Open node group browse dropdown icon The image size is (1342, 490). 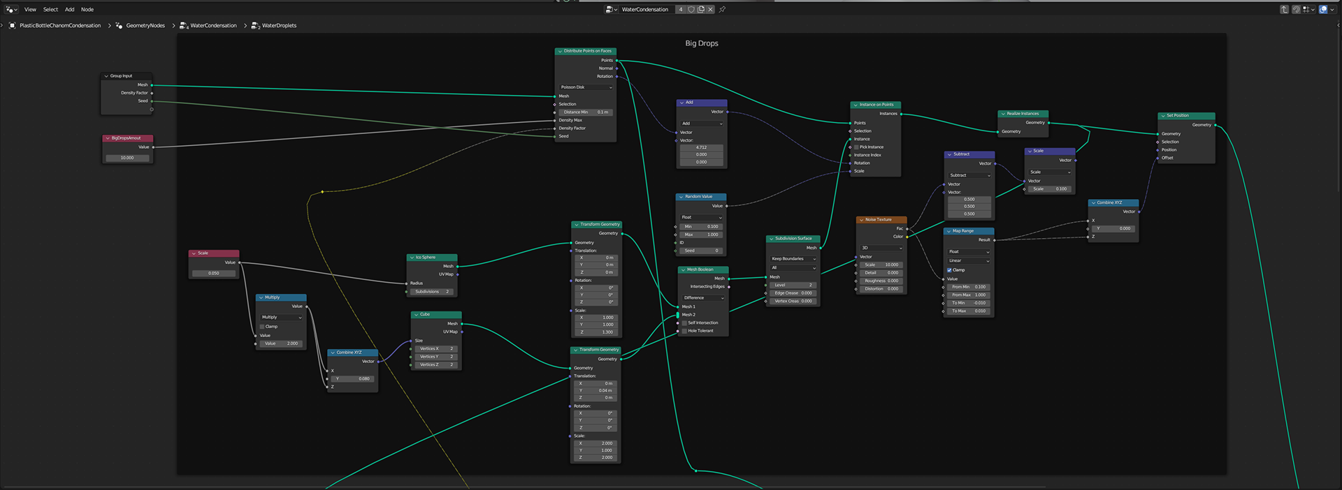pyautogui.click(x=611, y=10)
